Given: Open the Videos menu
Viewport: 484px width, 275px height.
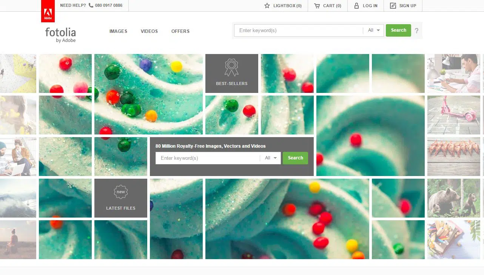Looking at the screenshot, I should (x=149, y=31).
